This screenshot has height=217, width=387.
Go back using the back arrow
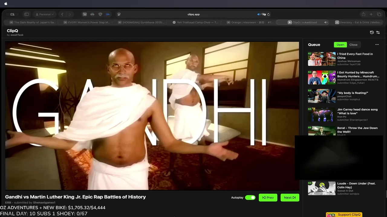coord(62,14)
